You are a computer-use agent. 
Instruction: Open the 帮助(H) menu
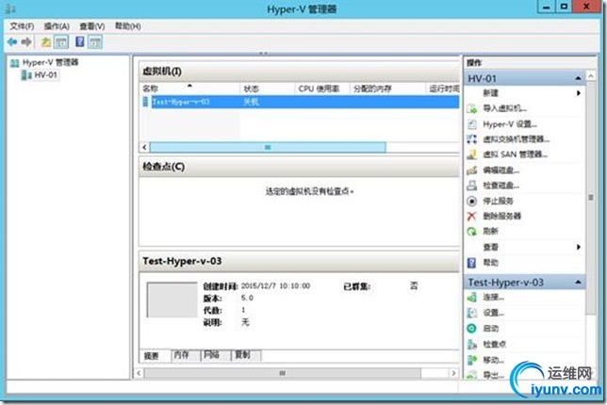[128, 26]
